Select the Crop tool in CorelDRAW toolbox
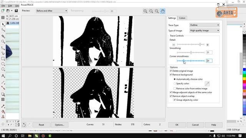The height and width of the screenshot is (138, 246). pyautogui.click(x=3, y=36)
